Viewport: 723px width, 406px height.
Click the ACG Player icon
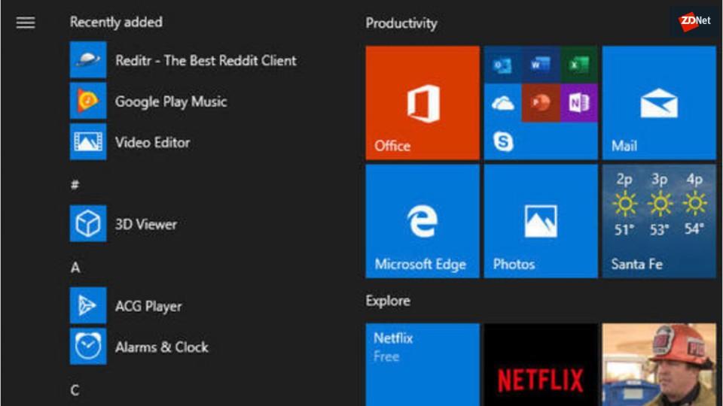tap(88, 306)
